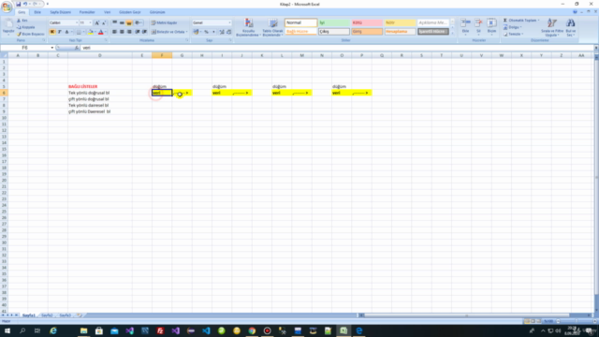Viewport: 599px width, 337px height.
Task: Switch to the Veri ribbon tab
Action: (x=108, y=12)
